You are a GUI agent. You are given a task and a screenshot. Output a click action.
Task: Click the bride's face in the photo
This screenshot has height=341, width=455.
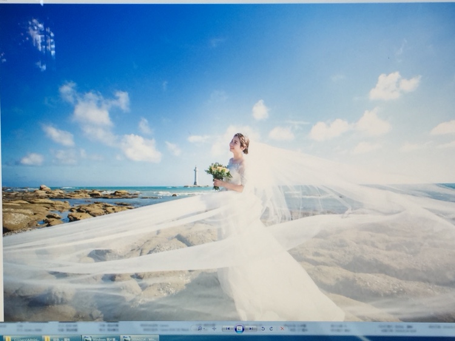tap(237, 146)
